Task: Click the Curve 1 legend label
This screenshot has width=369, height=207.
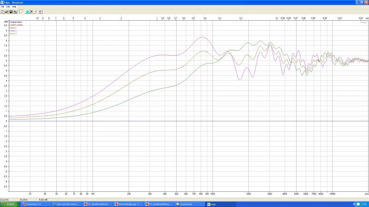Action: coord(12,28)
